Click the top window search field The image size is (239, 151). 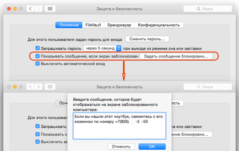click(208, 9)
